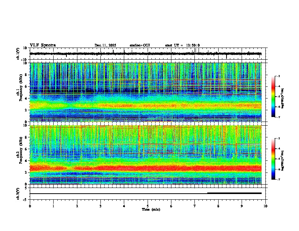This screenshot has width=299, height=231.
Task: Select the "Dec. 11, 2025" date label
Action: tap(105, 45)
